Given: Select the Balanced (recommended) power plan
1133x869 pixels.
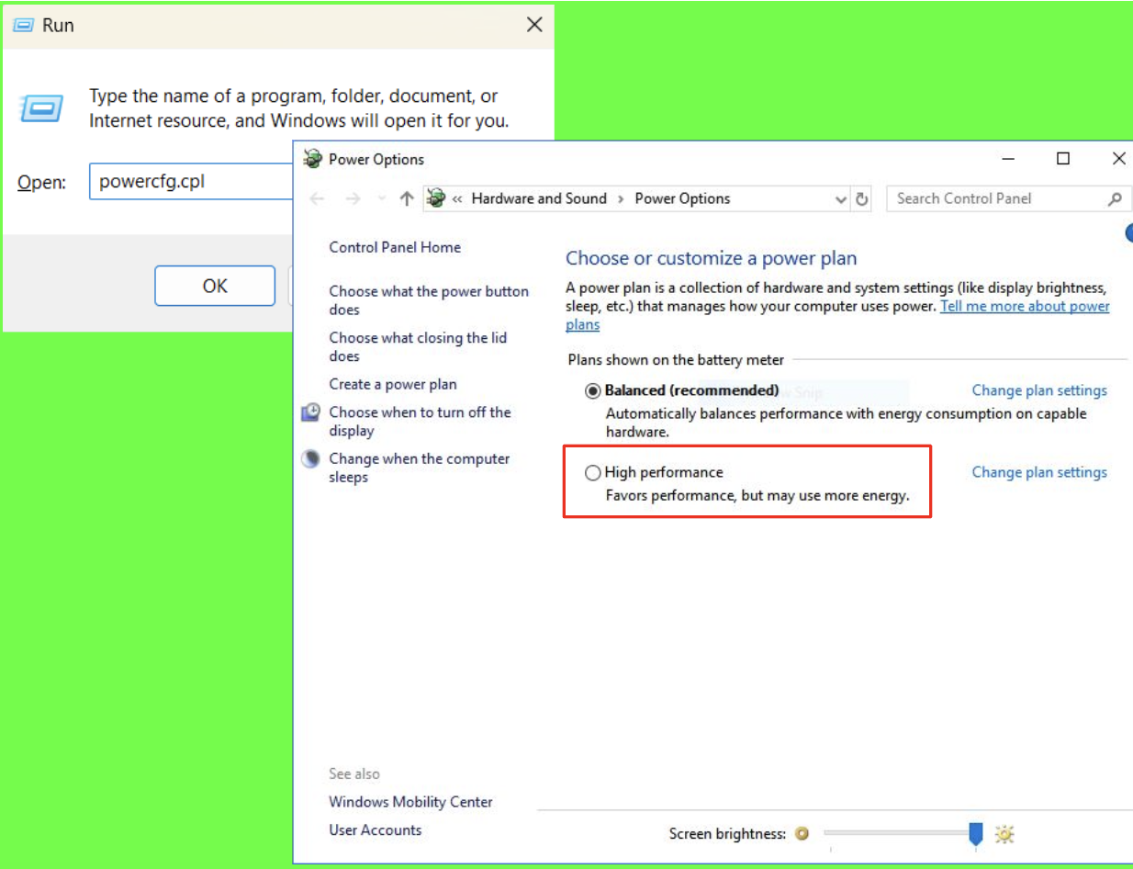Looking at the screenshot, I should click(x=593, y=390).
